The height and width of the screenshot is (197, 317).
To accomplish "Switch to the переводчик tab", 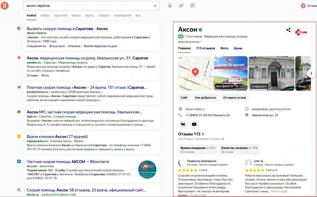I will [x=122, y=15].
